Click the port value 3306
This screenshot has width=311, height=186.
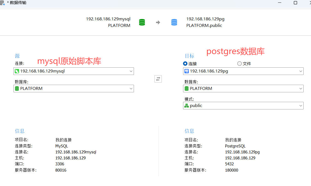(60, 164)
